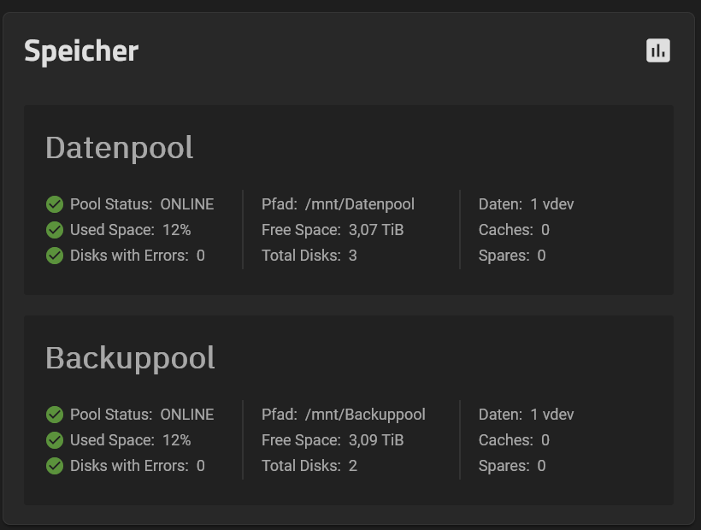Click Datenpool Total Disks value 3
The height and width of the screenshot is (530, 701).
tap(353, 256)
